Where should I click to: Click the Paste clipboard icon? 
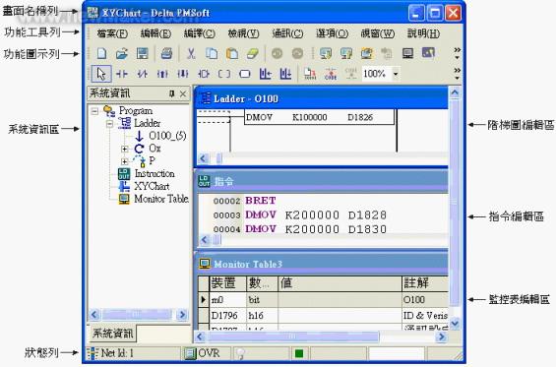tap(232, 54)
